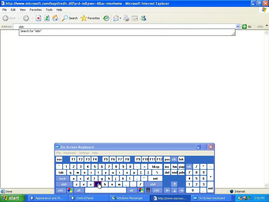Viewport: 269px width, 202px height.
Task: Click the down arrow key
Action: coord(174,190)
